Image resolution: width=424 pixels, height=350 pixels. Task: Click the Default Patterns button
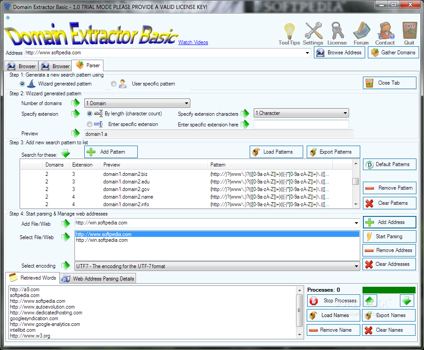coord(389,164)
